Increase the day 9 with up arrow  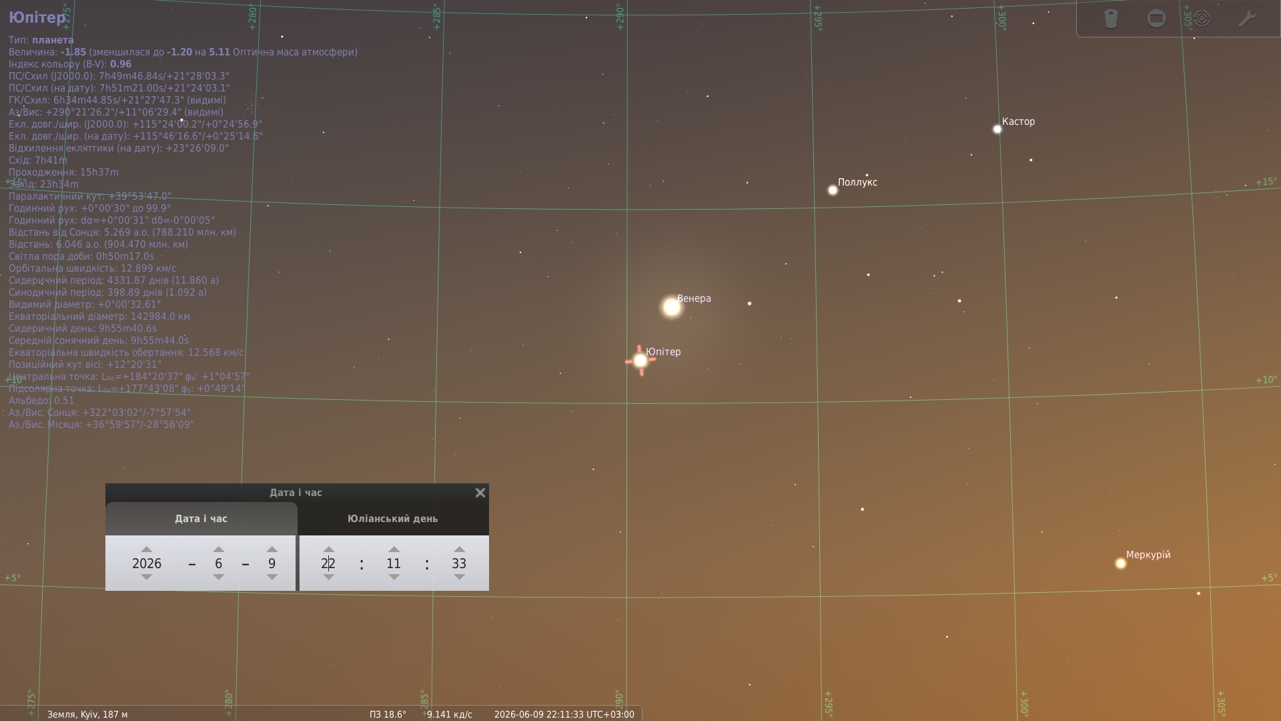272,549
